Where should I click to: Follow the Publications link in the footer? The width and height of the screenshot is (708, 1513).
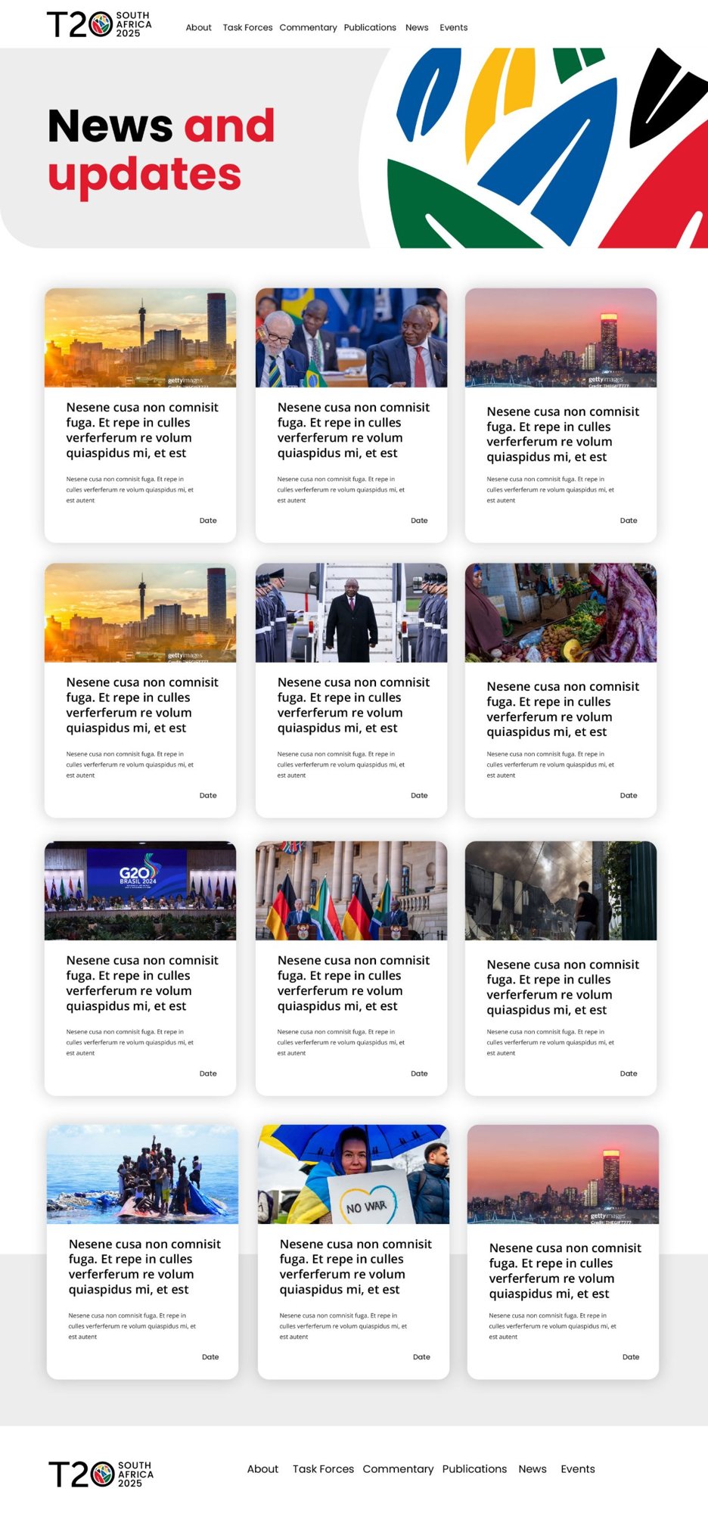(x=474, y=1469)
